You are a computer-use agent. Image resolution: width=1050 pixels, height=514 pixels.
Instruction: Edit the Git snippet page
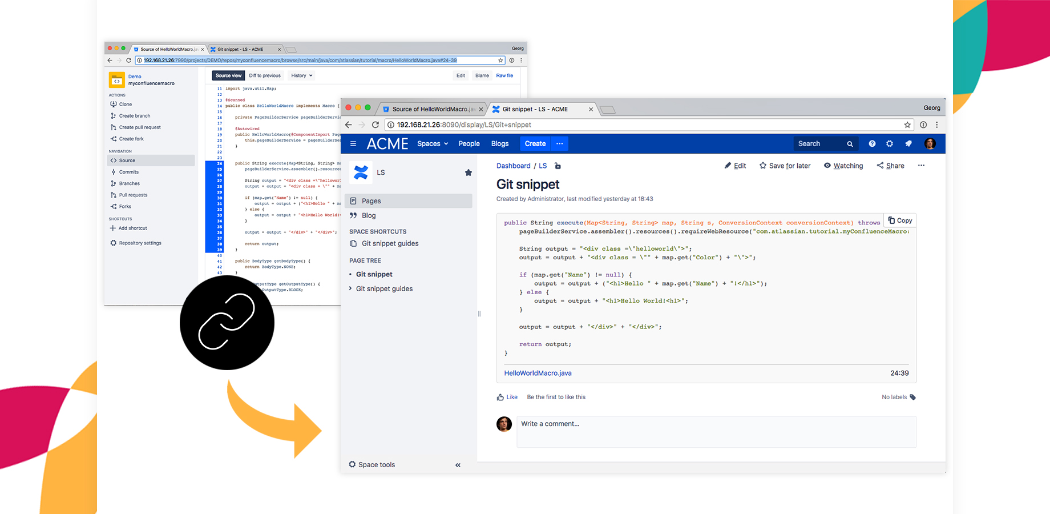[x=735, y=166]
